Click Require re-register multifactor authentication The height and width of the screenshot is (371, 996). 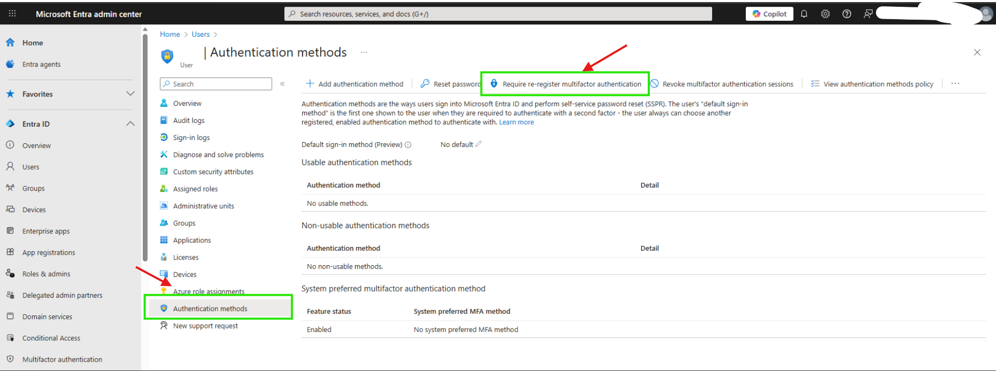tap(566, 84)
